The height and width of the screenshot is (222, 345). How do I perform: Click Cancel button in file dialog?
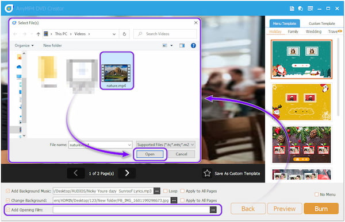(x=181, y=154)
